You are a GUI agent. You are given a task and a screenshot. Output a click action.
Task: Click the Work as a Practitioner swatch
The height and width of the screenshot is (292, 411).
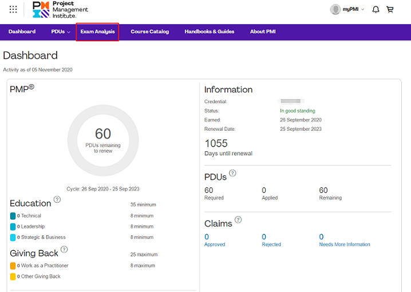point(13,266)
